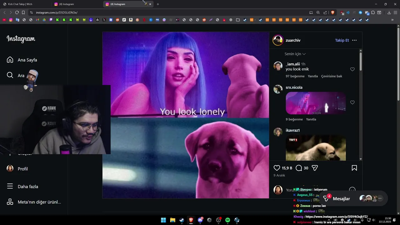Open Discord in taskbar
This screenshot has width=400, height=225.
200,220
